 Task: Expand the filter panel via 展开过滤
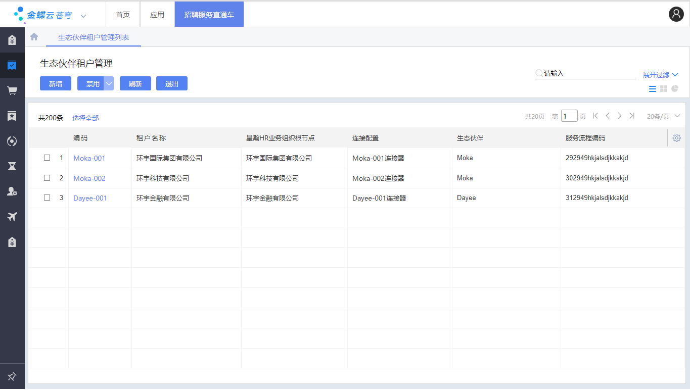660,75
